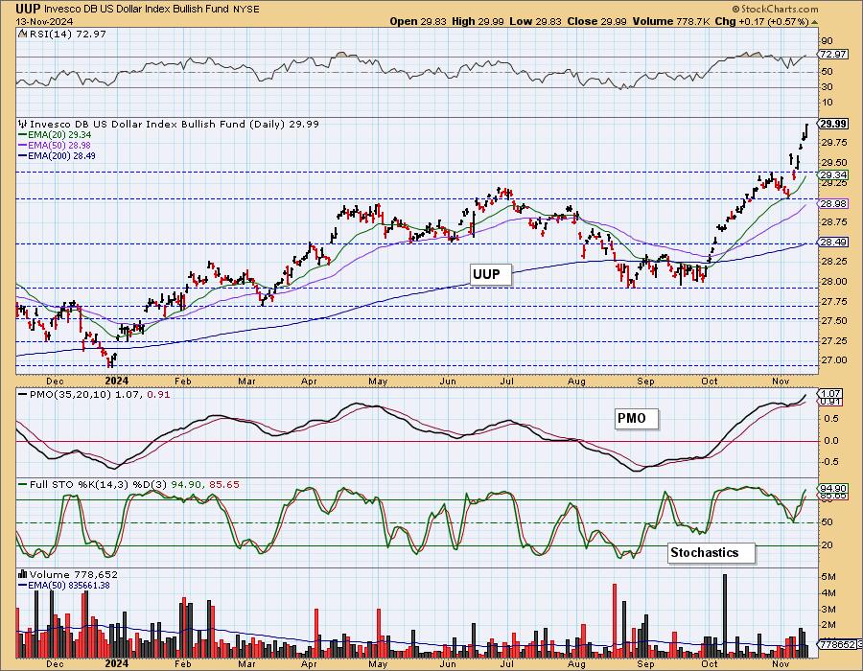Click the 29.34 EMA price tag on right axis
Screen dimensions: 863x671
click(x=833, y=174)
